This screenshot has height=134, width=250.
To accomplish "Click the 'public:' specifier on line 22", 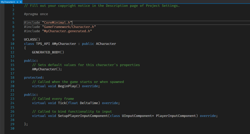I will (x=31, y=95).
